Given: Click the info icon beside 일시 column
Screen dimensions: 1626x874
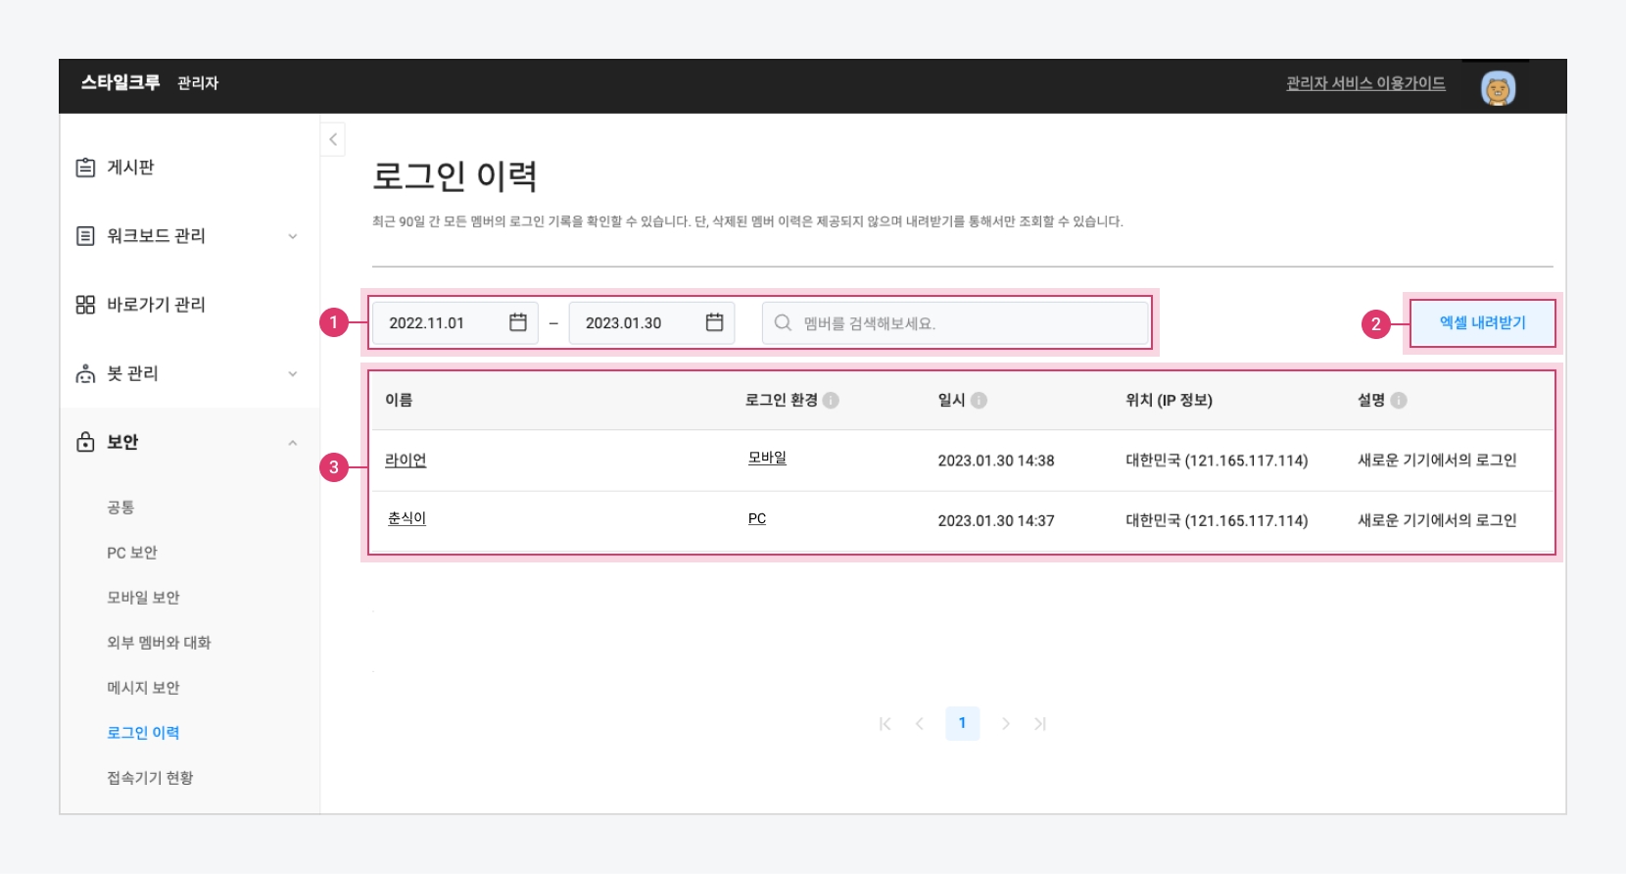Looking at the screenshot, I should pos(979,400).
